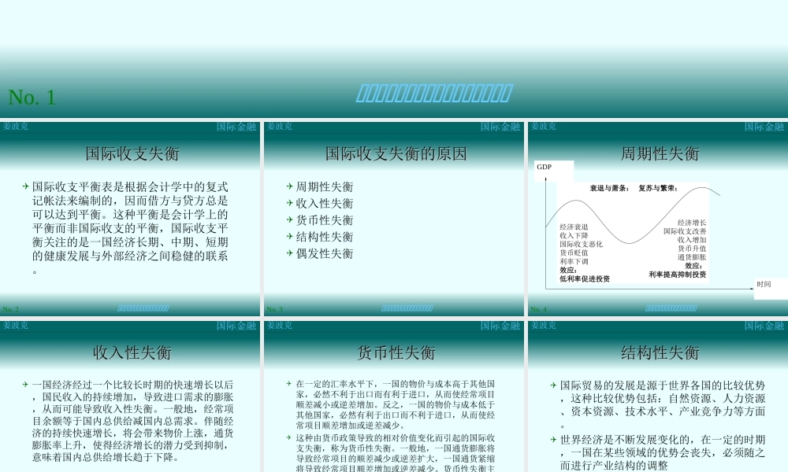The image size is (788, 472).
Task: Click the No. 2 slide footer marker
Action: (9, 309)
